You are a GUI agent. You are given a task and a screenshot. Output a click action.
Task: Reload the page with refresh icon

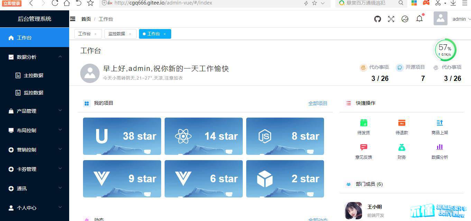55,3
